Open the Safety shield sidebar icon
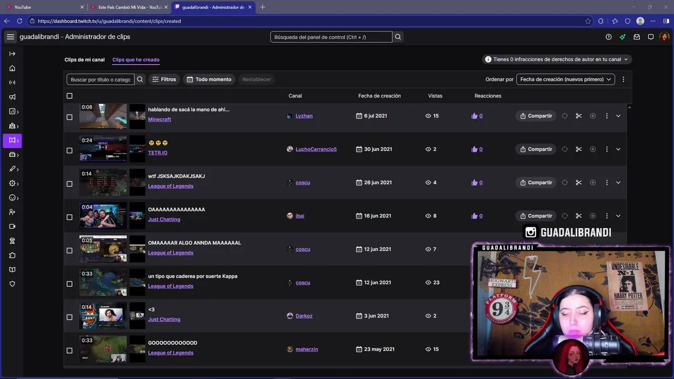The width and height of the screenshot is (674, 379). pyautogui.click(x=12, y=284)
